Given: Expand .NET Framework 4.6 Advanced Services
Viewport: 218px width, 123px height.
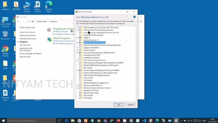Looking at the screenshot, I should coord(78,30).
